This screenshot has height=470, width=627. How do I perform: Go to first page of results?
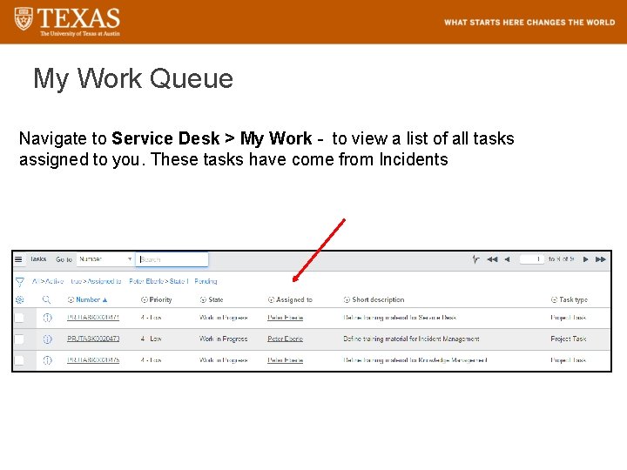[492, 259]
